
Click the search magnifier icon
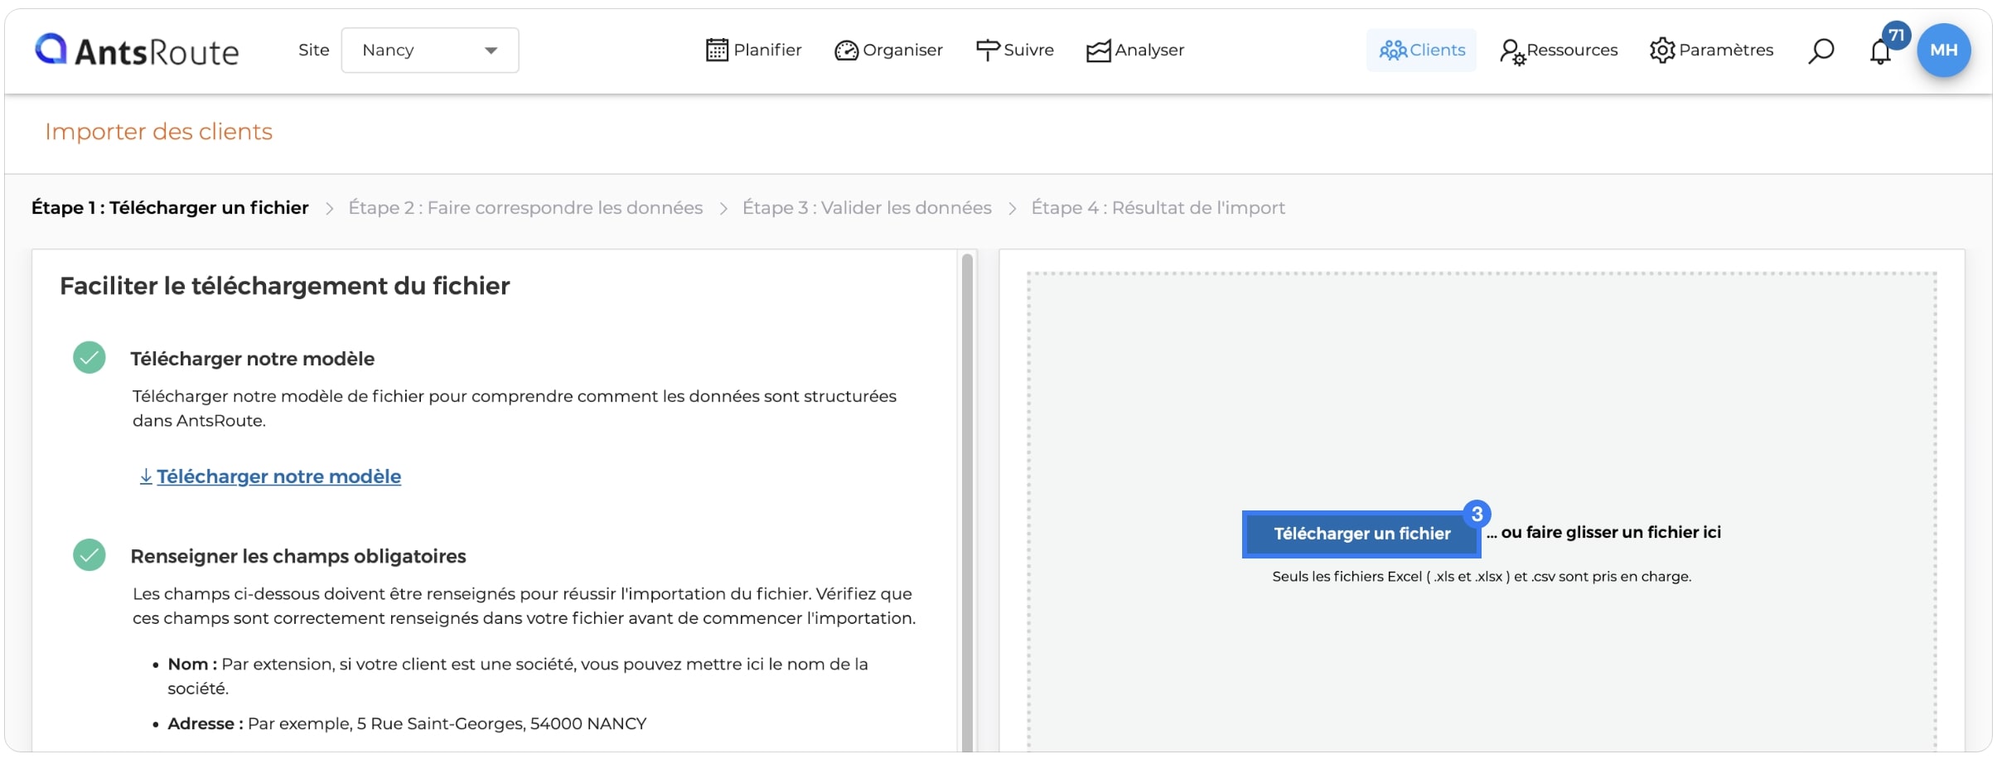point(1821,51)
